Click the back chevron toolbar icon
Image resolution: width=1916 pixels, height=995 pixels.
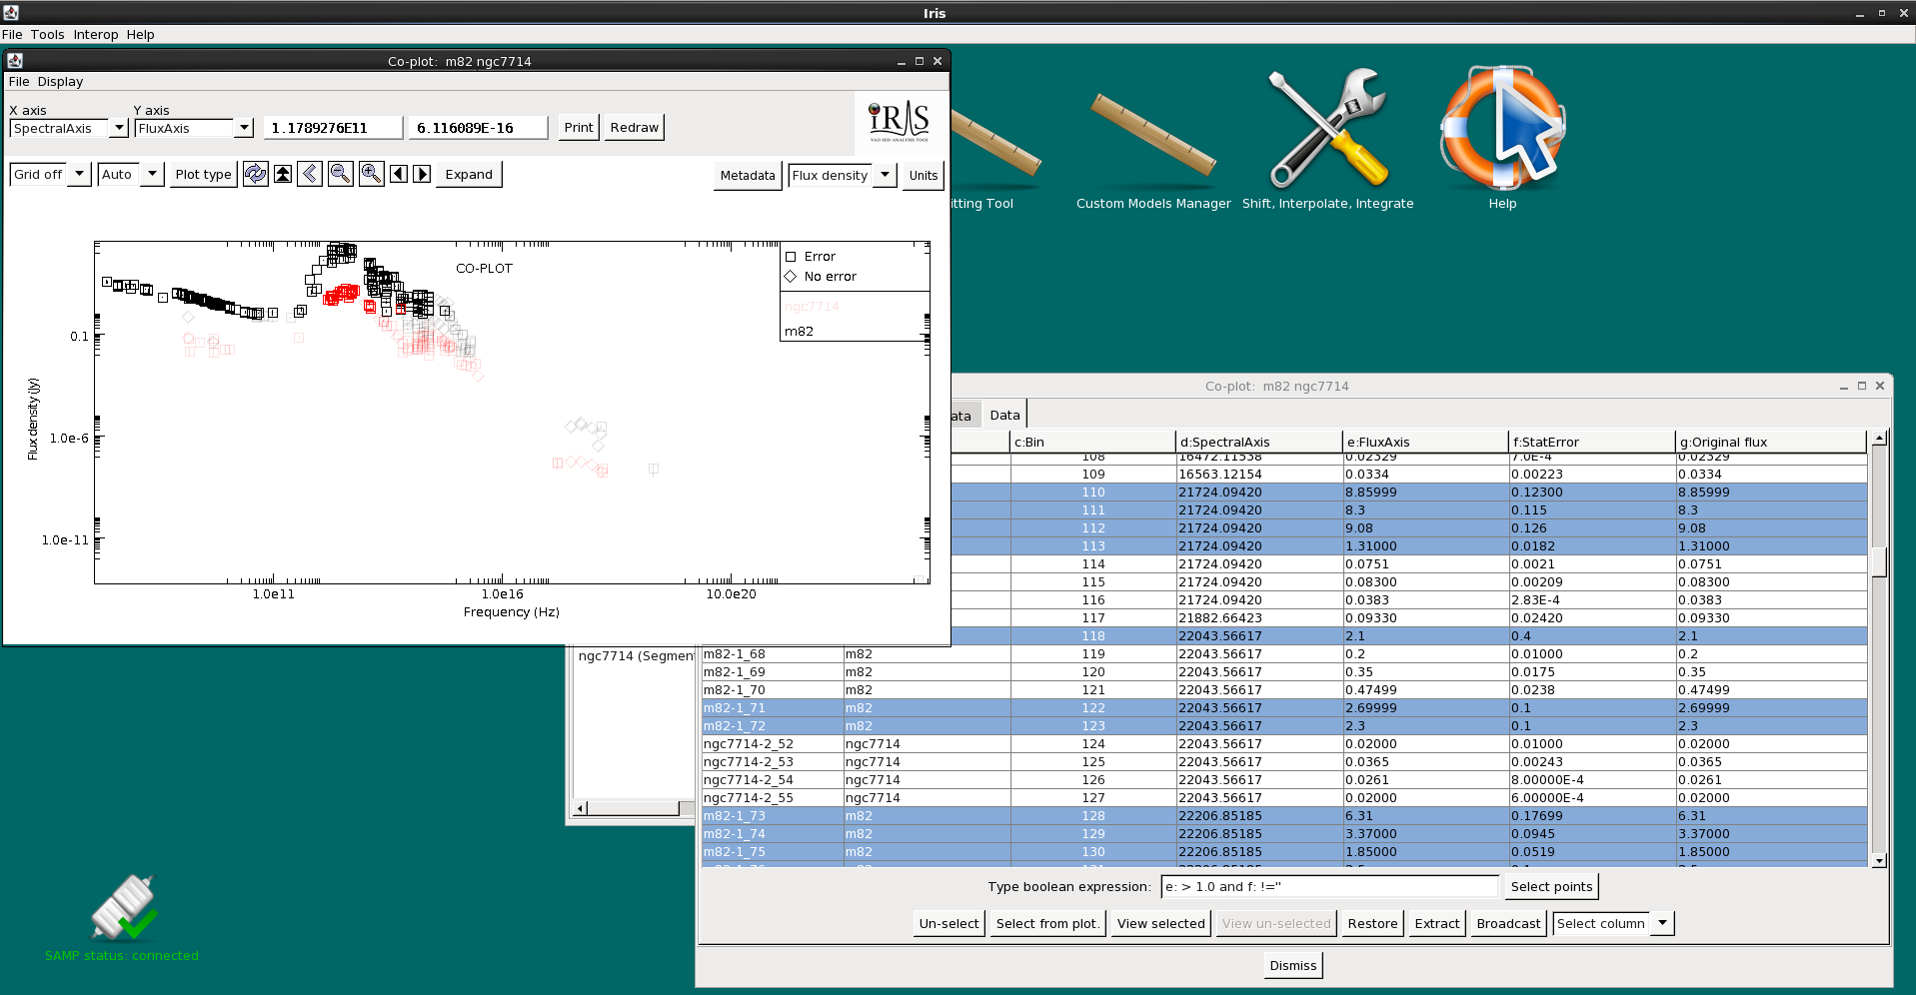(310, 174)
